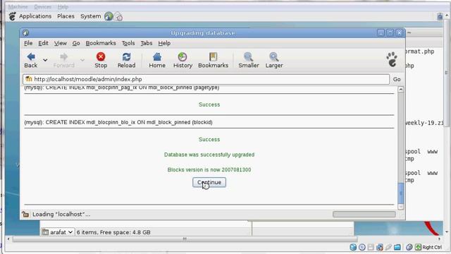Reload the current page
The image size is (451, 254).
click(x=126, y=60)
